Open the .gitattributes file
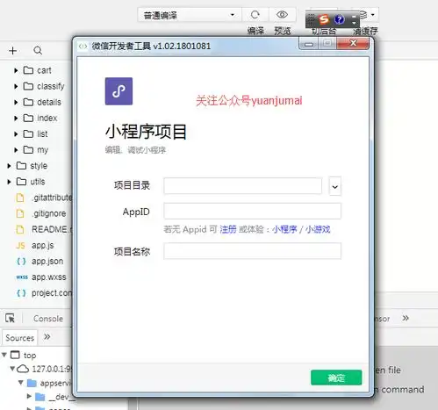 pos(52,198)
